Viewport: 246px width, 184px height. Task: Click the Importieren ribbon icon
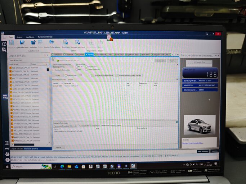click(91, 43)
